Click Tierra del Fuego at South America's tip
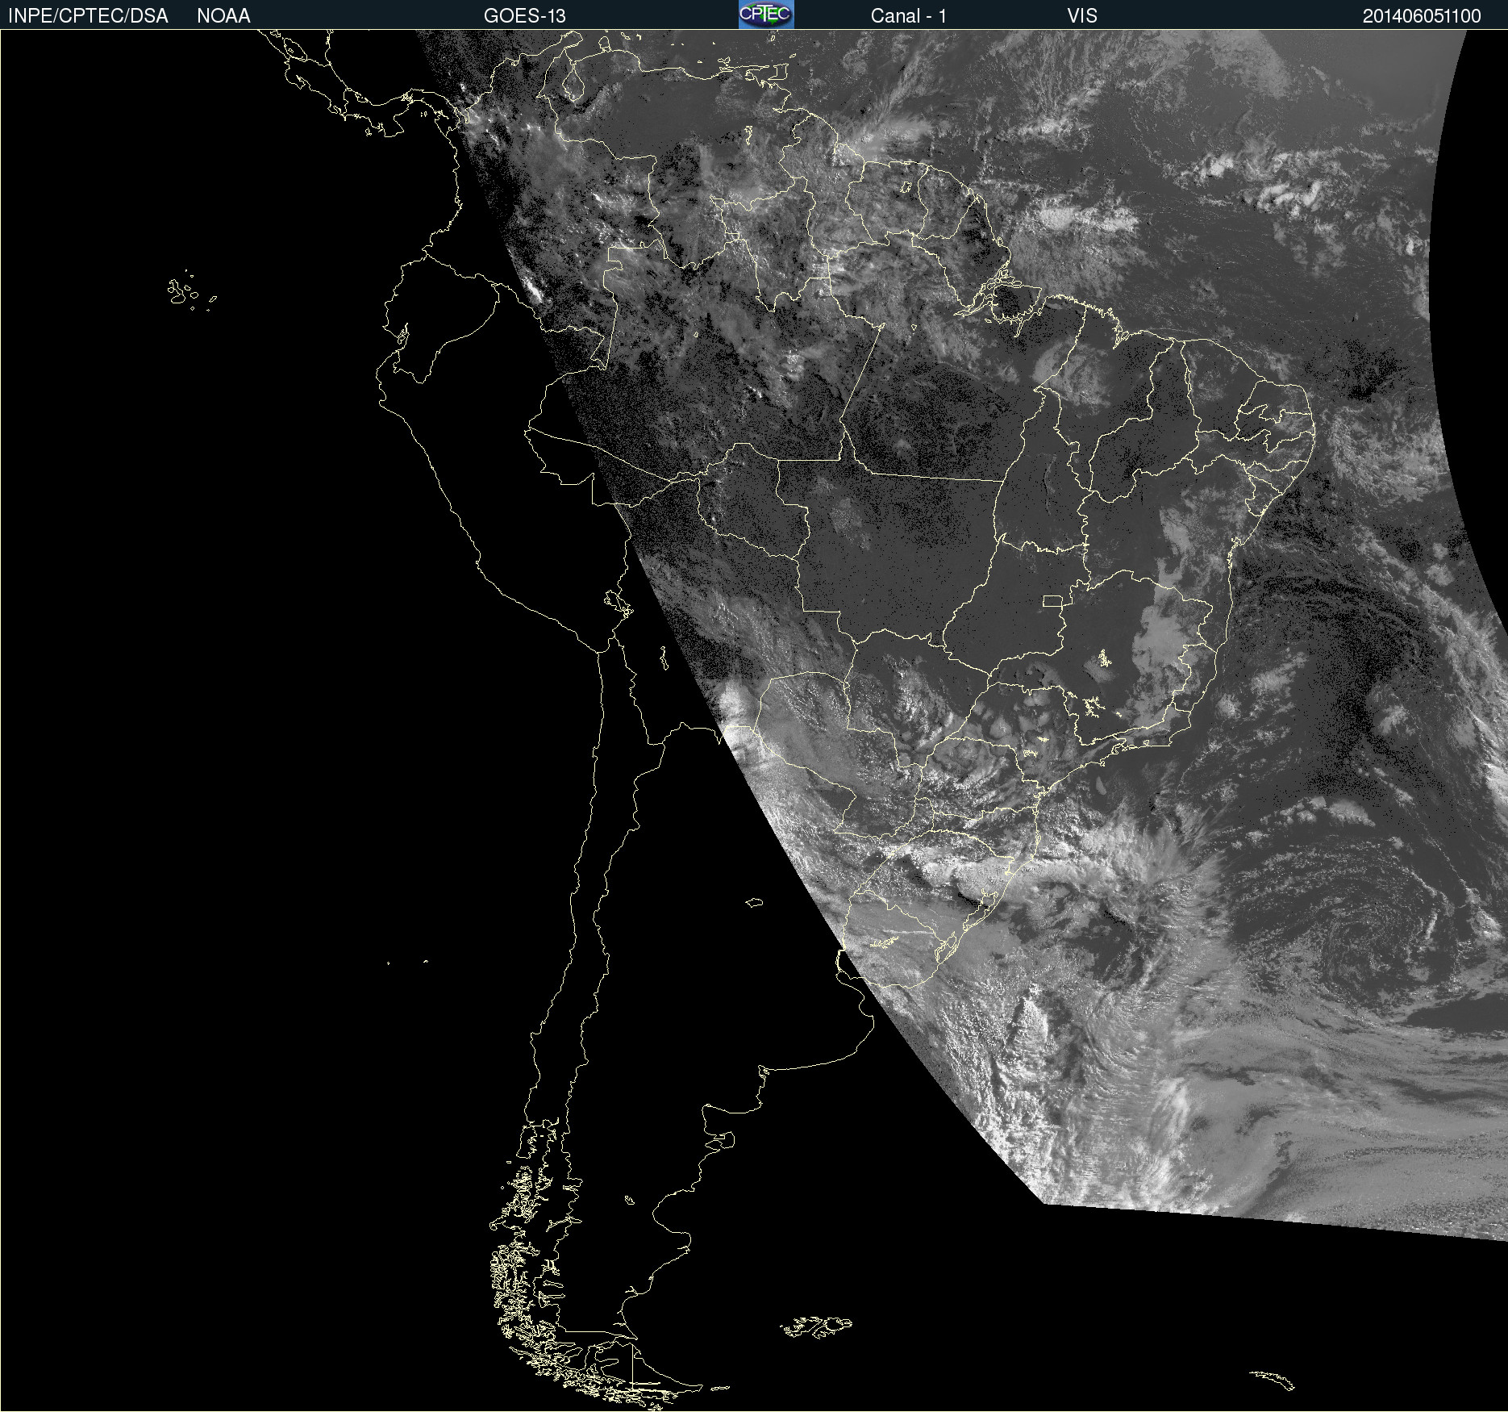 point(637,1372)
